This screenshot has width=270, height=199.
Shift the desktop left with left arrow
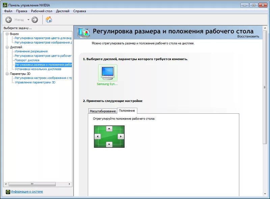[x=98, y=137]
